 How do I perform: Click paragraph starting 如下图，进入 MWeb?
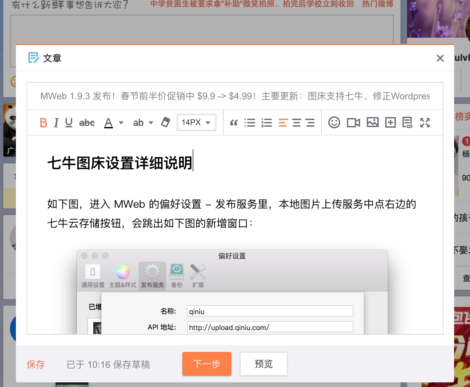tap(232, 214)
